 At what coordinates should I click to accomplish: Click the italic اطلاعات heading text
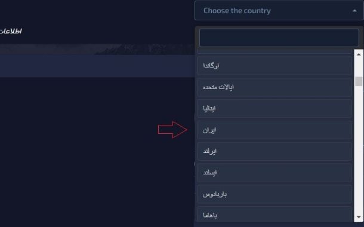(x=11, y=31)
